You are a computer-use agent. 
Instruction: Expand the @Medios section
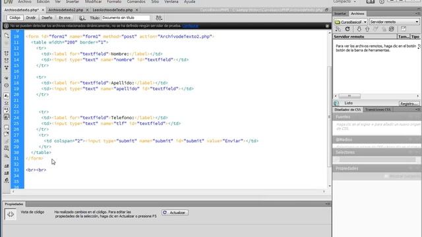[x=377, y=140]
